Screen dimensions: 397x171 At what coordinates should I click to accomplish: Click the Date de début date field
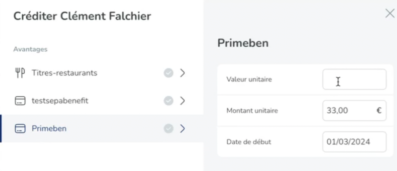coord(354,142)
